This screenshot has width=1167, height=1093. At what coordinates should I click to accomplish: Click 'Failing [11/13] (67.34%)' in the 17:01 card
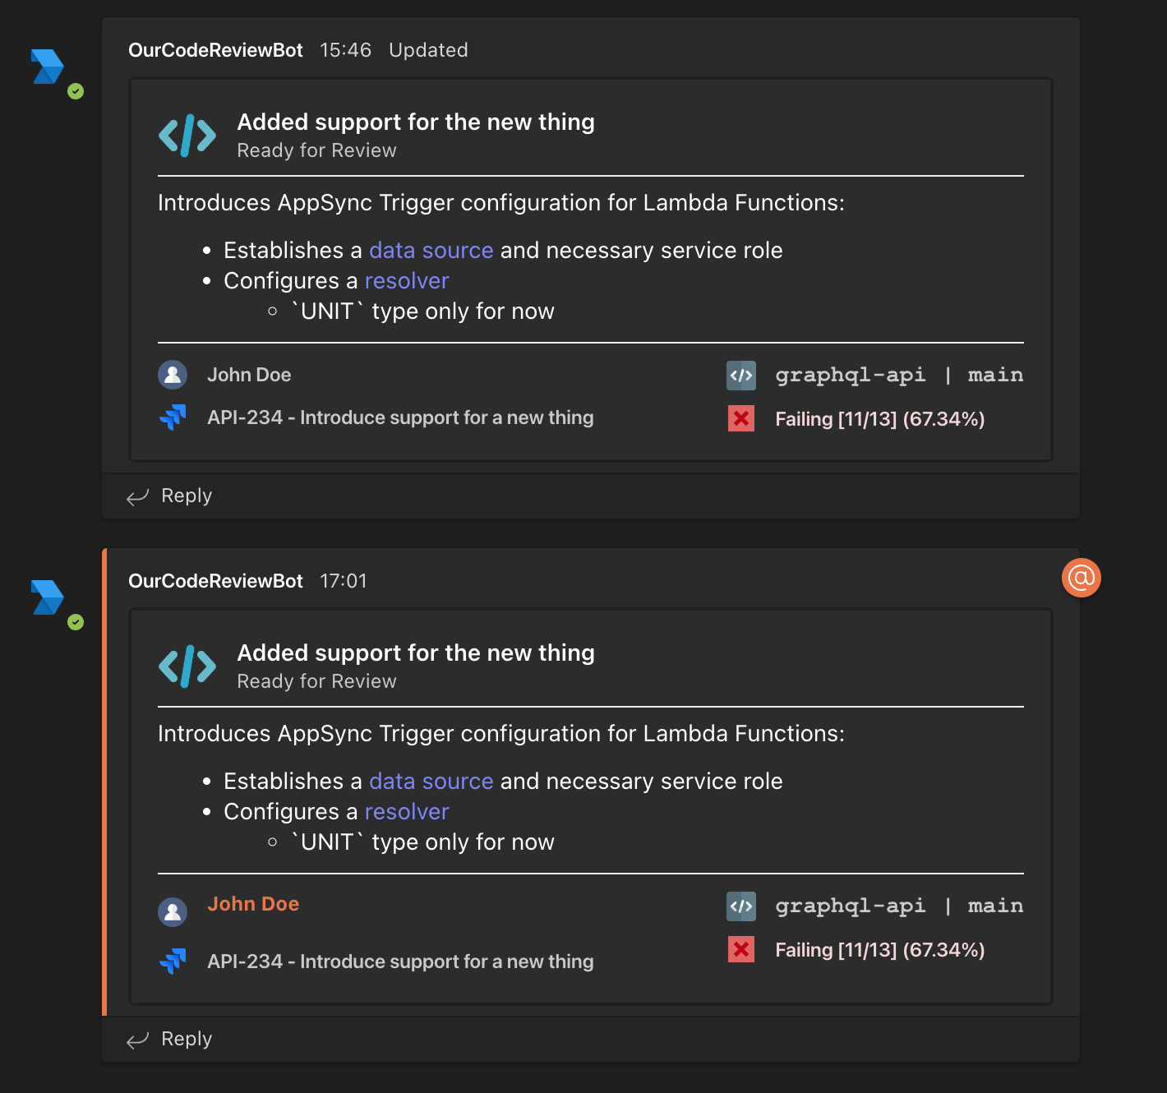tap(880, 950)
